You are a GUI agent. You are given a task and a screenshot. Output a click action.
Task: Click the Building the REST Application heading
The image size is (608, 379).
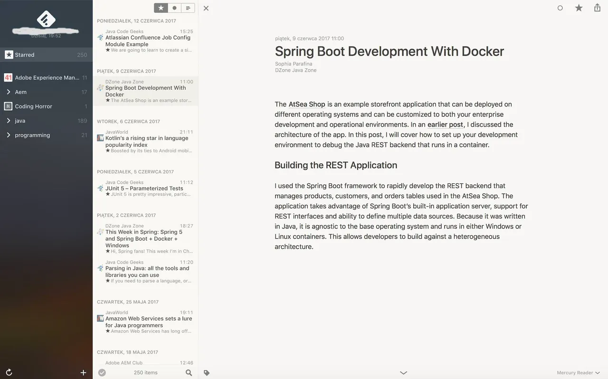(x=336, y=165)
